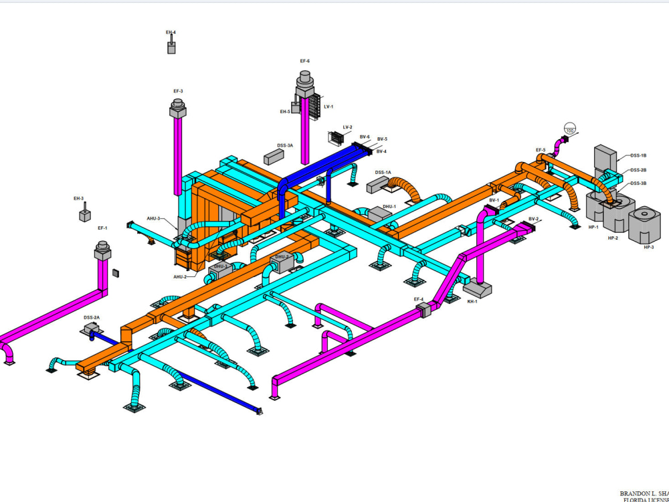Click the DSS-2A label
The width and height of the screenshot is (669, 502).
(92, 317)
